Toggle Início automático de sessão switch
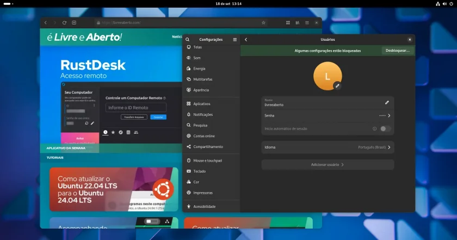This screenshot has height=240, width=457. [x=385, y=128]
